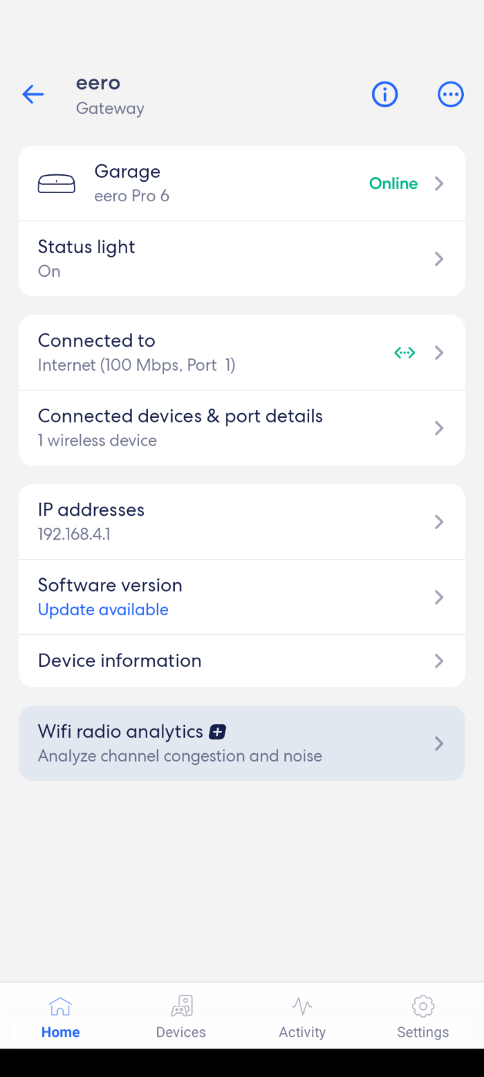Tap the Devices tab icon
The image size is (484, 1077).
182,1006
